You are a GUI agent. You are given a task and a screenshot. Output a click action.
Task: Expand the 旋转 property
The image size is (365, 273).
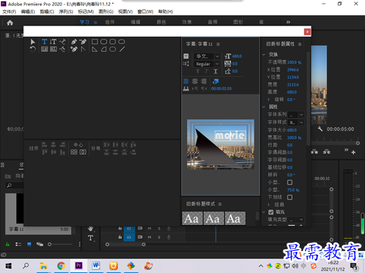(269, 99)
